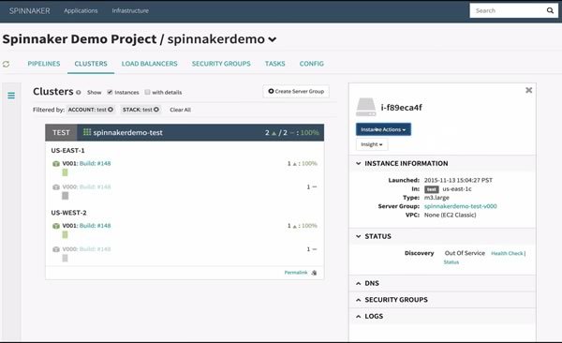The height and width of the screenshot is (343, 562).
Task: Click the Spinnaker Demo Project title
Action: 80,39
